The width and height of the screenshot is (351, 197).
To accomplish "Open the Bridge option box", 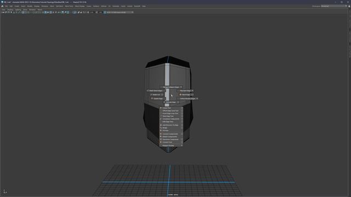I will pos(182,128).
